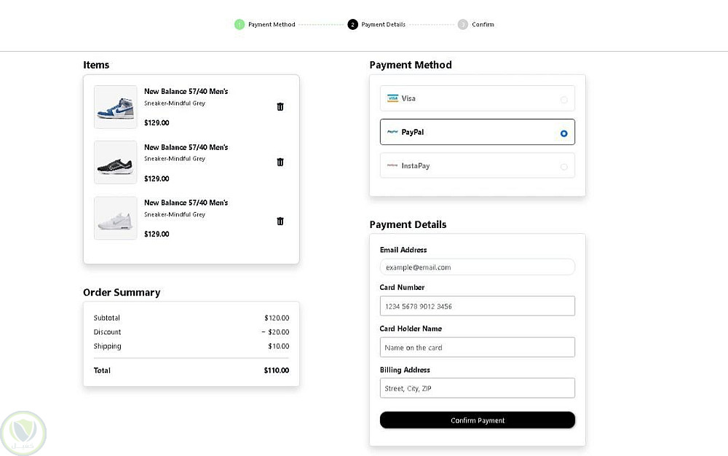Click trash icon beside the white sneaker
728x456 pixels.
tap(280, 221)
